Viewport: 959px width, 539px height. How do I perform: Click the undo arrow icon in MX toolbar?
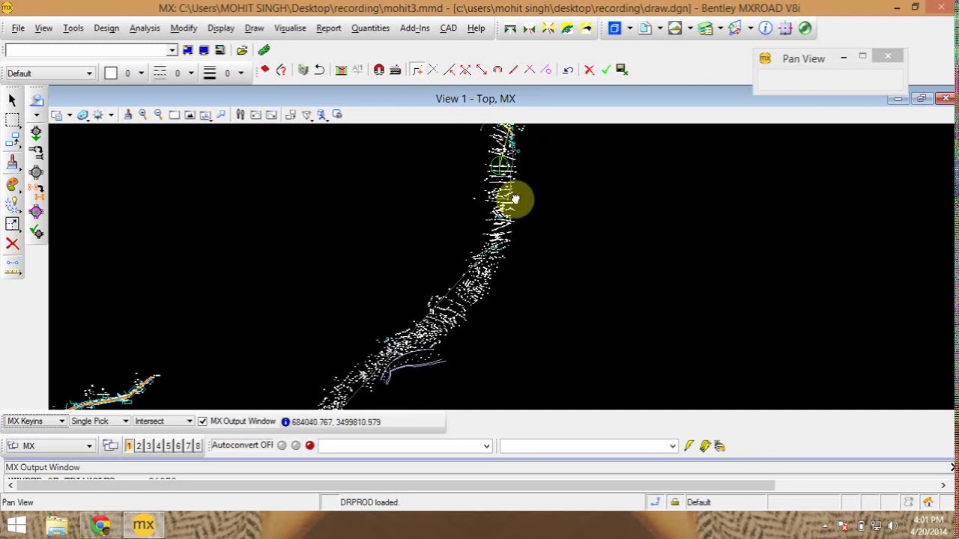click(319, 70)
